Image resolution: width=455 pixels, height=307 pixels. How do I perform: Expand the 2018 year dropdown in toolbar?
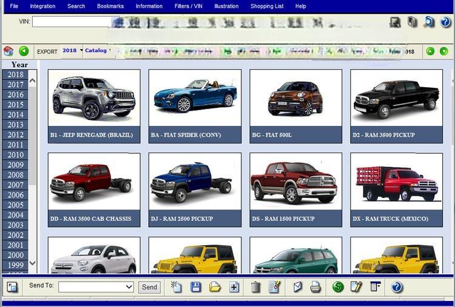[72, 51]
